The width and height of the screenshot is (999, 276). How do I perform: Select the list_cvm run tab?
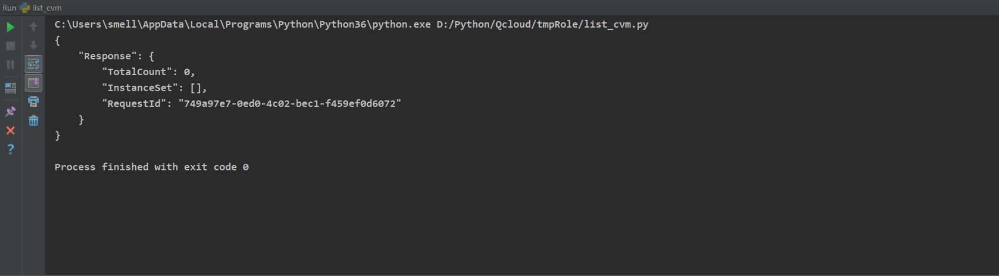41,8
